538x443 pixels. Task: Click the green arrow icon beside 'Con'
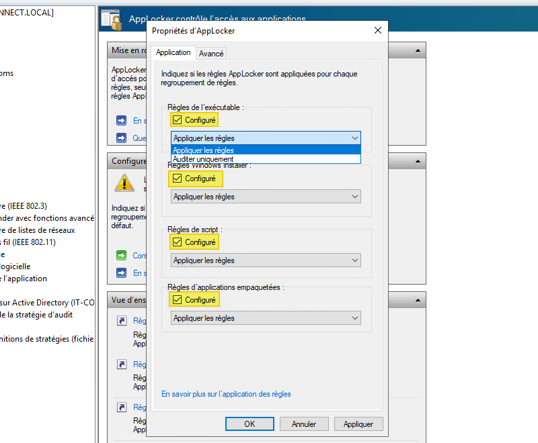tap(122, 255)
